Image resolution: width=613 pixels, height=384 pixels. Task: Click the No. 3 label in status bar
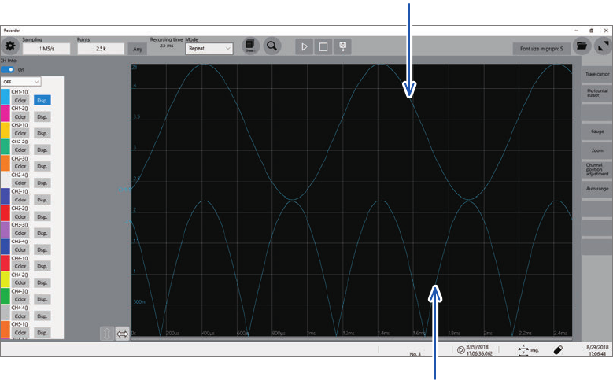(x=415, y=354)
